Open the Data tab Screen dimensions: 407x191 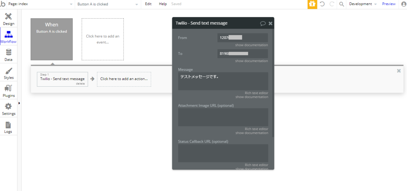(x=8, y=55)
